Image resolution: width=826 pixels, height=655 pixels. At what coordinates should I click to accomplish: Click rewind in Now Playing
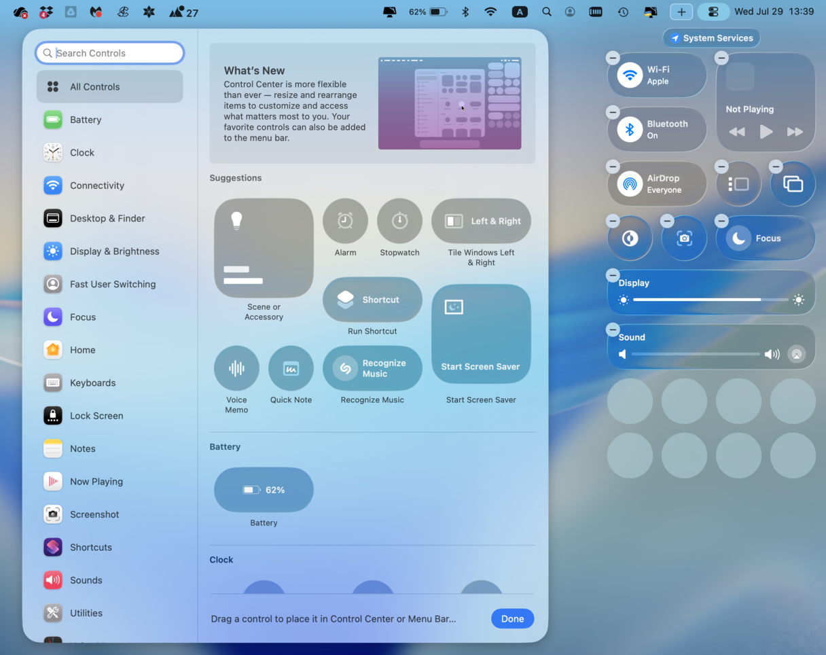tap(737, 132)
